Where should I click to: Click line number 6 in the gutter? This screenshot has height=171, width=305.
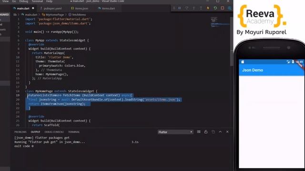[x=19, y=40]
